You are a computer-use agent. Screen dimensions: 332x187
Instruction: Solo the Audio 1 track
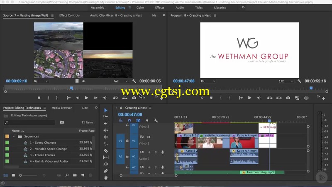click(156, 152)
